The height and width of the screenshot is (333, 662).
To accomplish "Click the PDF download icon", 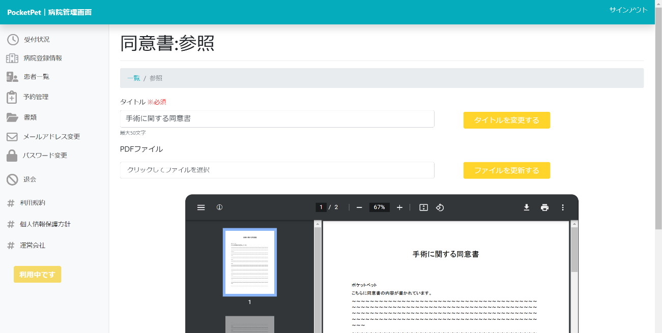I will tap(527, 207).
